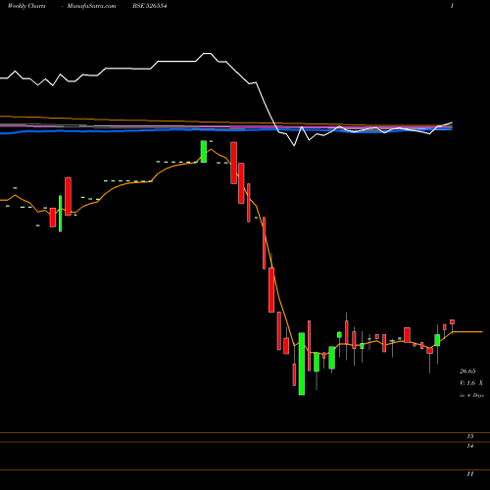Click the 'BSE 526534' symbol label
This screenshot has height=490, width=490.
tap(150, 6)
